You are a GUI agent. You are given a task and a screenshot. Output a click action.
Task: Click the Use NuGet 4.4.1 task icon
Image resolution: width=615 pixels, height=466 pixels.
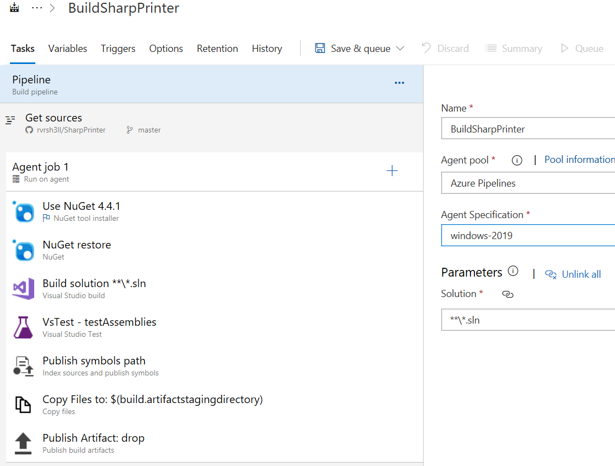(x=24, y=211)
